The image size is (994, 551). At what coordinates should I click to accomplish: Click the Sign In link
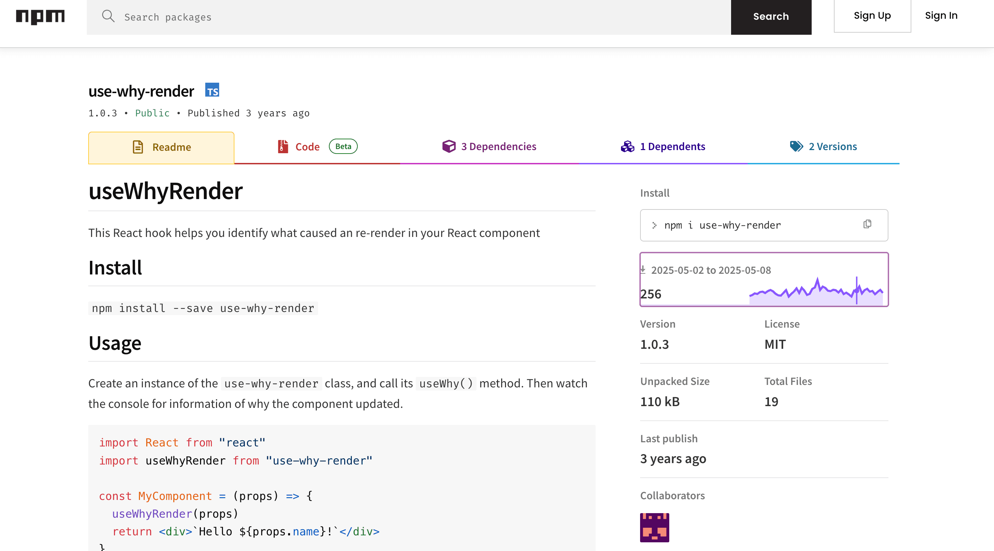(x=941, y=16)
